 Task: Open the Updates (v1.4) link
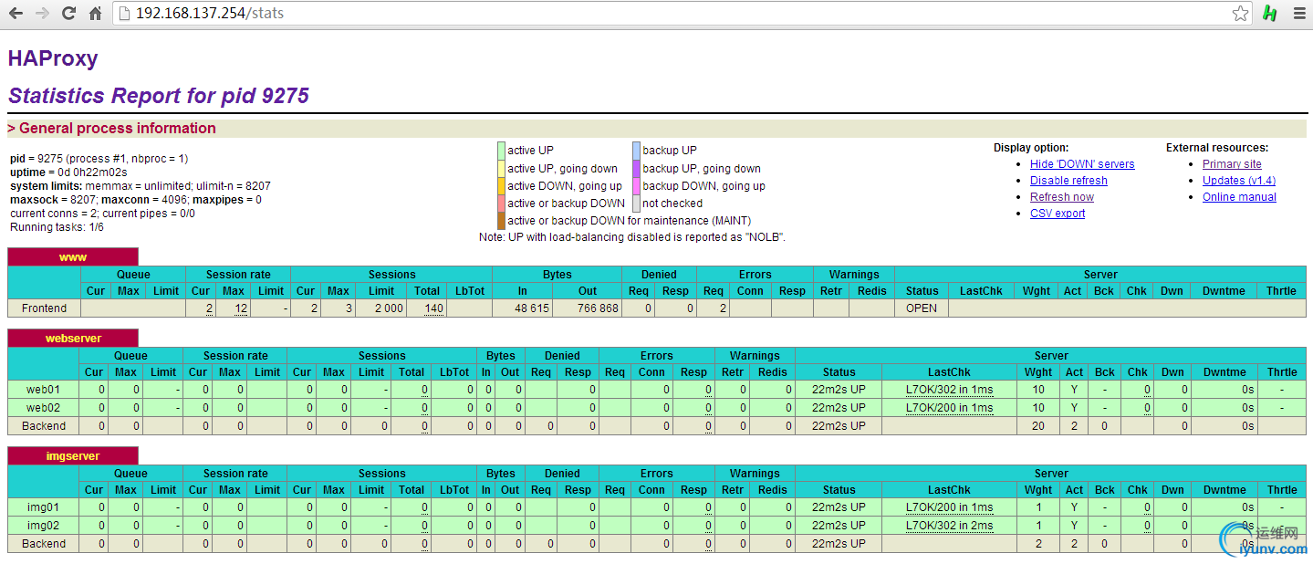pyautogui.click(x=1239, y=181)
